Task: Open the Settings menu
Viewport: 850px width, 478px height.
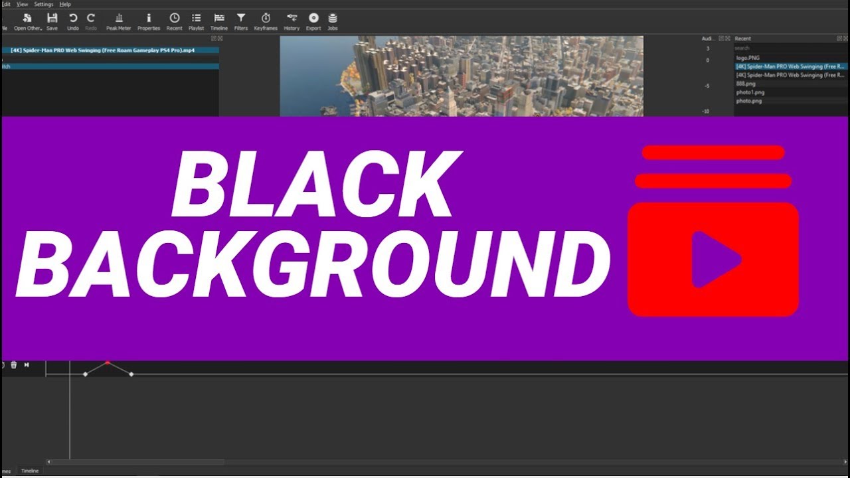Action: point(44,4)
